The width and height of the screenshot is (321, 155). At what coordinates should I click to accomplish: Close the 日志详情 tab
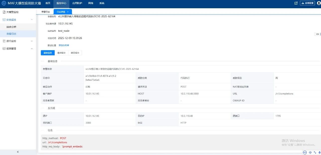(68, 12)
